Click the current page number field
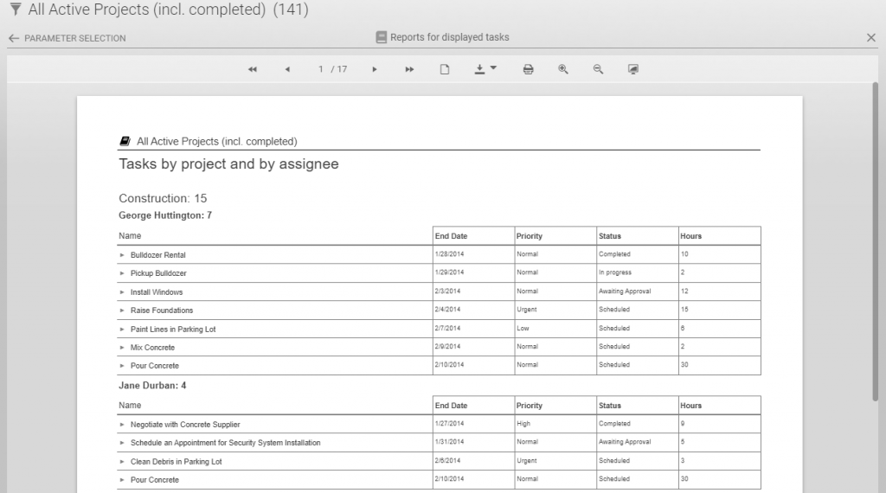 [x=320, y=69]
